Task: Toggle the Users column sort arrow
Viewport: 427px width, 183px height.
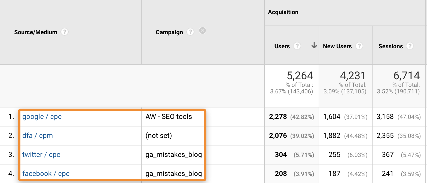Action: coord(314,46)
